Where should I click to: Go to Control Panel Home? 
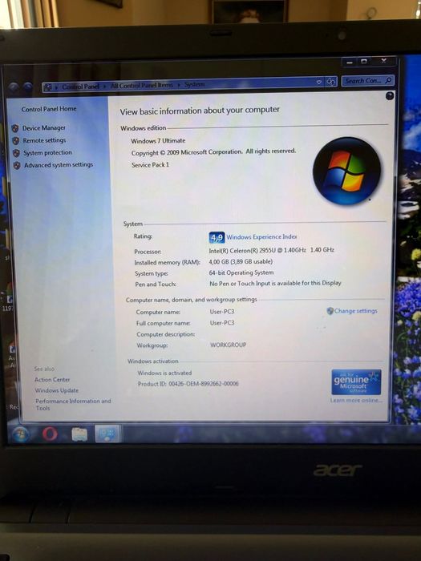(49, 109)
